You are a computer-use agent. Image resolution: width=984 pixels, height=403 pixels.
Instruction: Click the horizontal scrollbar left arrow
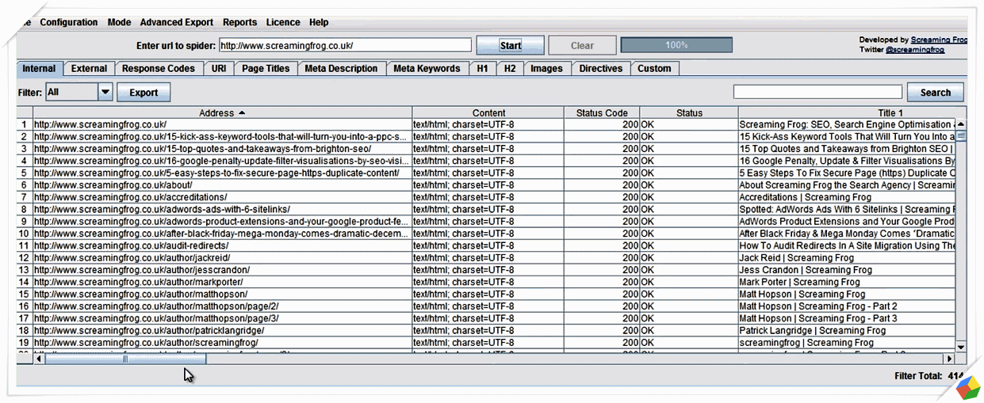coord(39,359)
